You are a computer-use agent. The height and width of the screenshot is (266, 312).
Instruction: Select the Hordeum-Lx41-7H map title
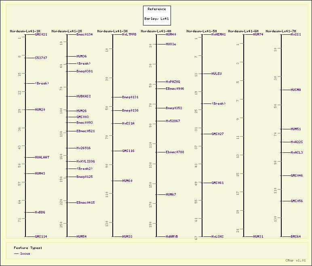281,31
